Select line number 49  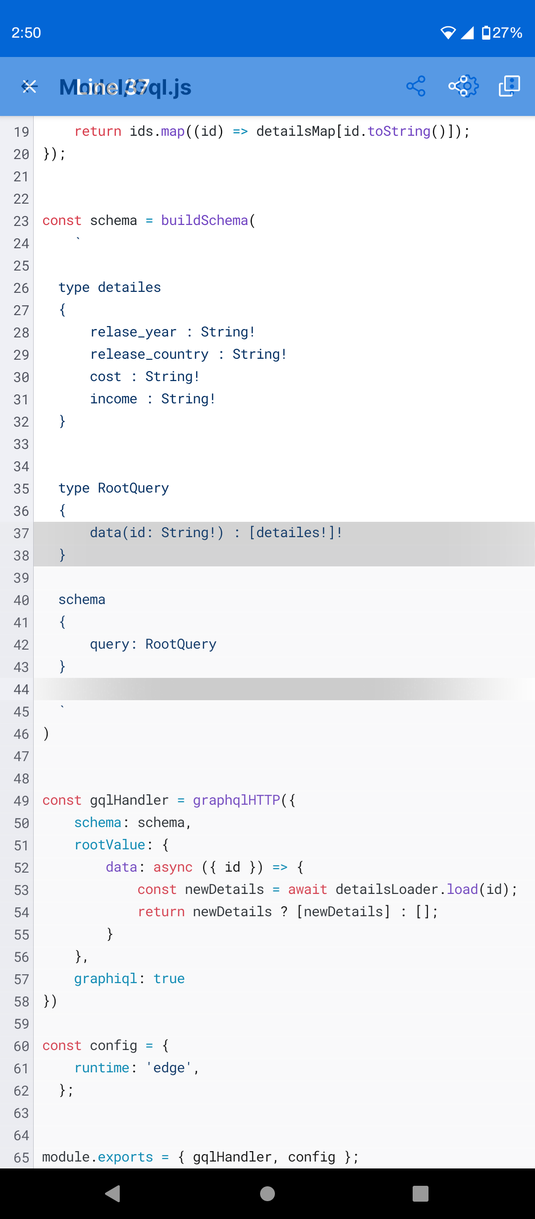tap(21, 801)
